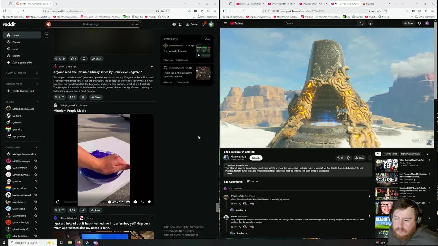Open Reddit chat icon in header
Screen dimensions: 438x246
click(180, 24)
